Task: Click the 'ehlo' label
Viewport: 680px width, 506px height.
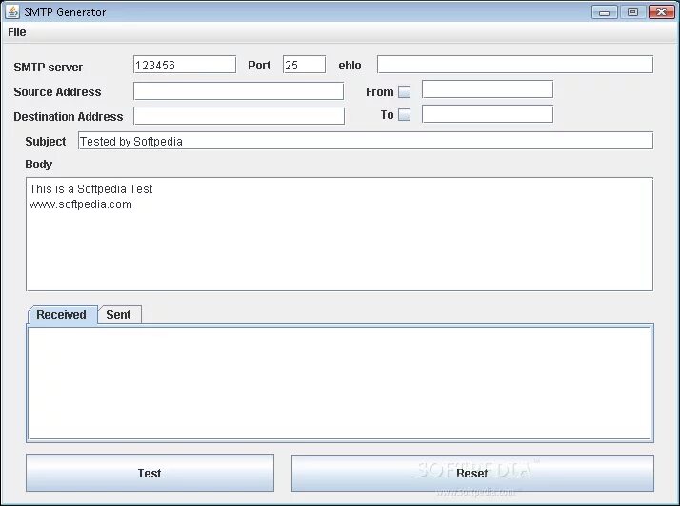Action: point(350,66)
